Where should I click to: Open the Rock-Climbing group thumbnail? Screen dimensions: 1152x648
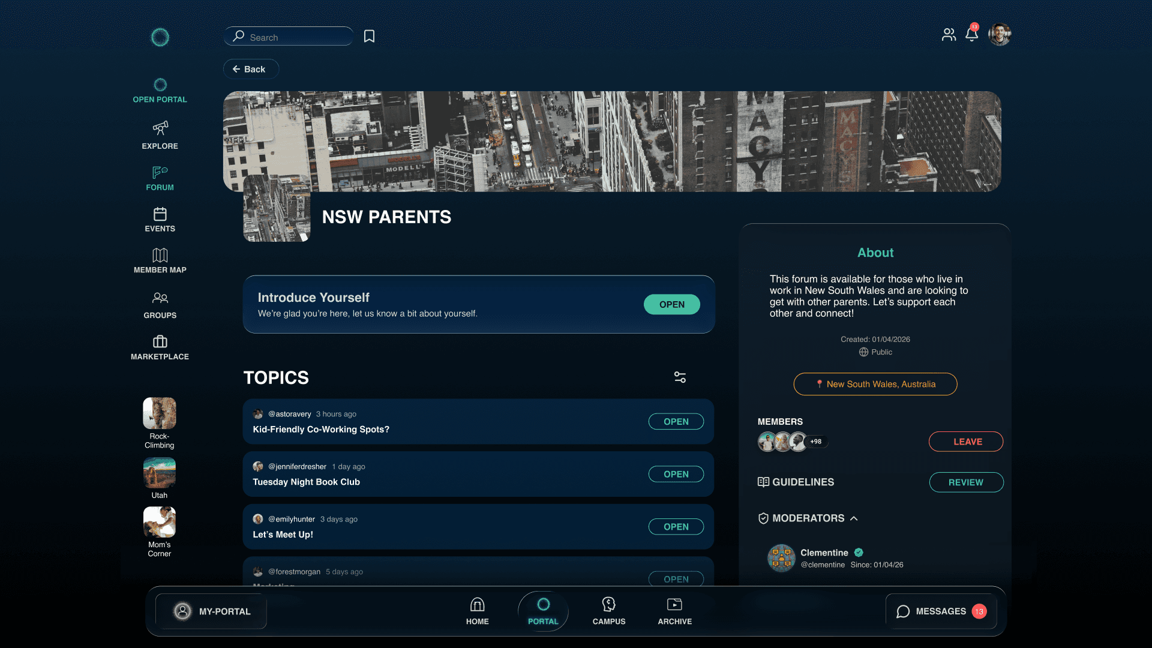pos(160,414)
